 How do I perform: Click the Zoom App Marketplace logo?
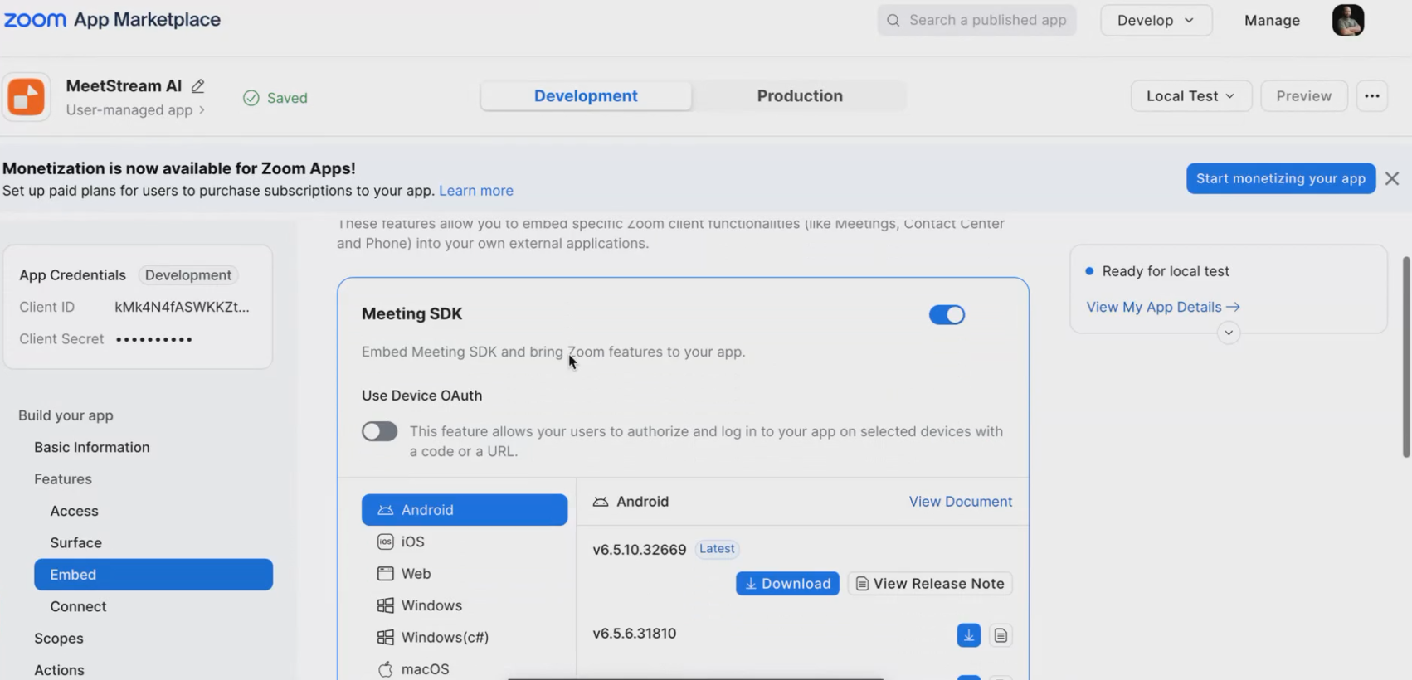point(113,20)
